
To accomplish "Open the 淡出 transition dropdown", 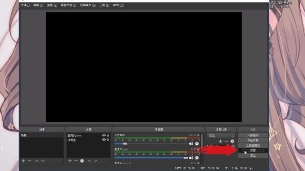I will coord(221,135).
